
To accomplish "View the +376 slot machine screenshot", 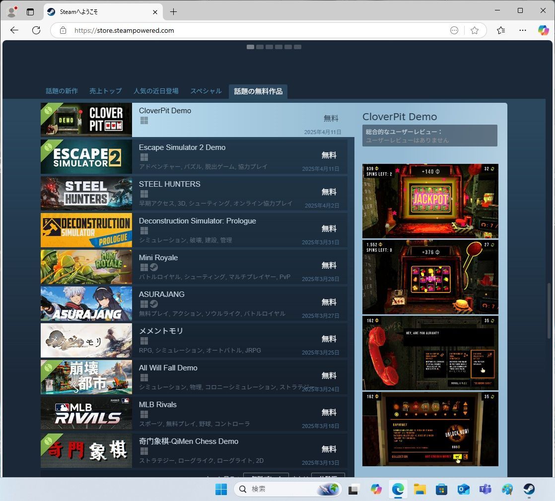I will click(x=430, y=277).
